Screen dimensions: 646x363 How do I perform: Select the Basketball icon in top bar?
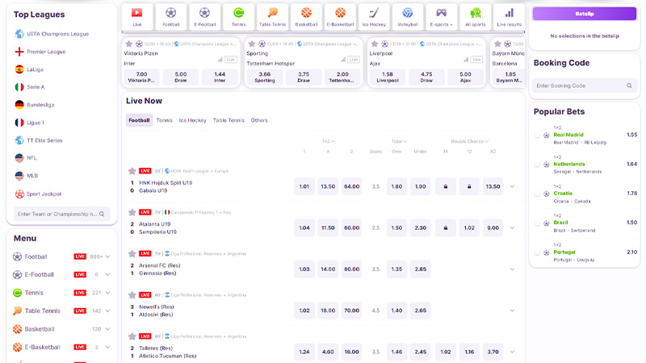coord(306,13)
